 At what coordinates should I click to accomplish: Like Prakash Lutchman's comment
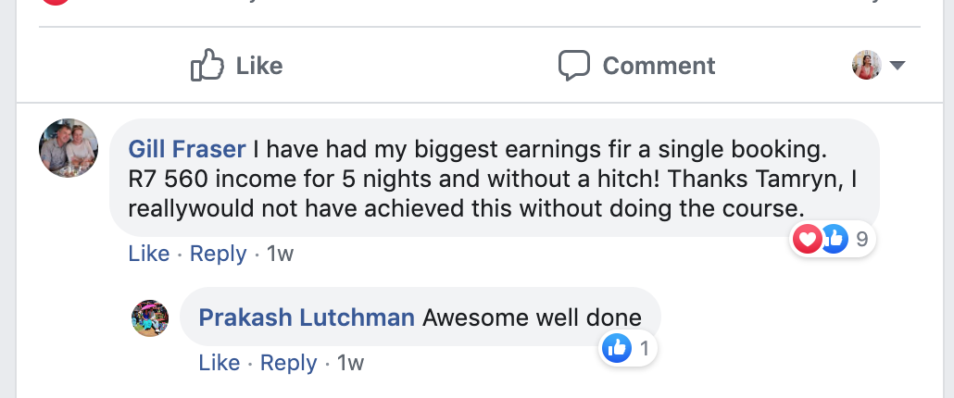220,363
